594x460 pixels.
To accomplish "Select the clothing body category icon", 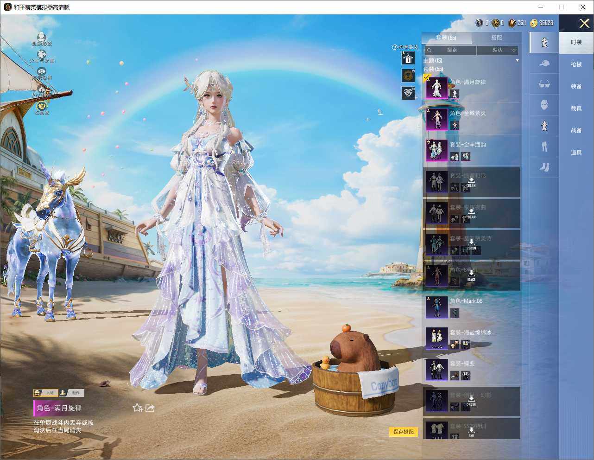I will coord(544,126).
